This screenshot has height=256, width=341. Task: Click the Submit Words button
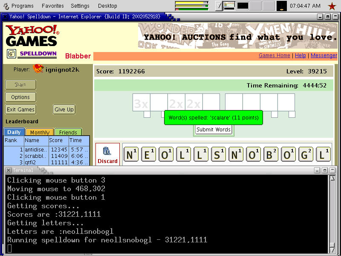[x=214, y=130]
